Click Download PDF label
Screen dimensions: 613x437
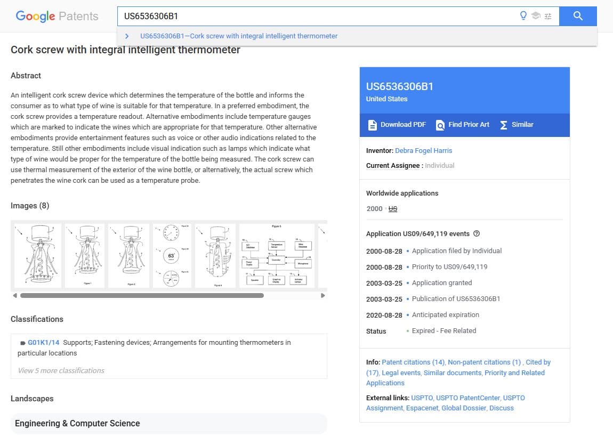point(403,124)
